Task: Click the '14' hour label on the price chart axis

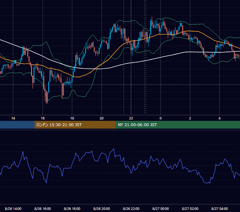Action: pyautogui.click(x=13, y=118)
